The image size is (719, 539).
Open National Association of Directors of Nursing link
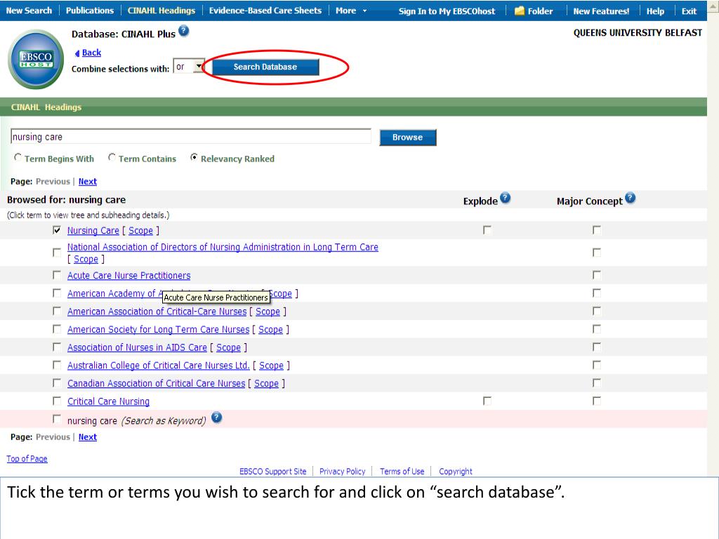pyautogui.click(x=223, y=247)
